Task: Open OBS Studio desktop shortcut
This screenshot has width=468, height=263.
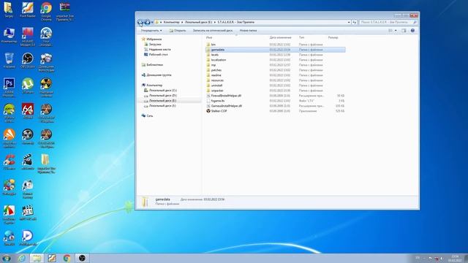Action: (x=28, y=61)
